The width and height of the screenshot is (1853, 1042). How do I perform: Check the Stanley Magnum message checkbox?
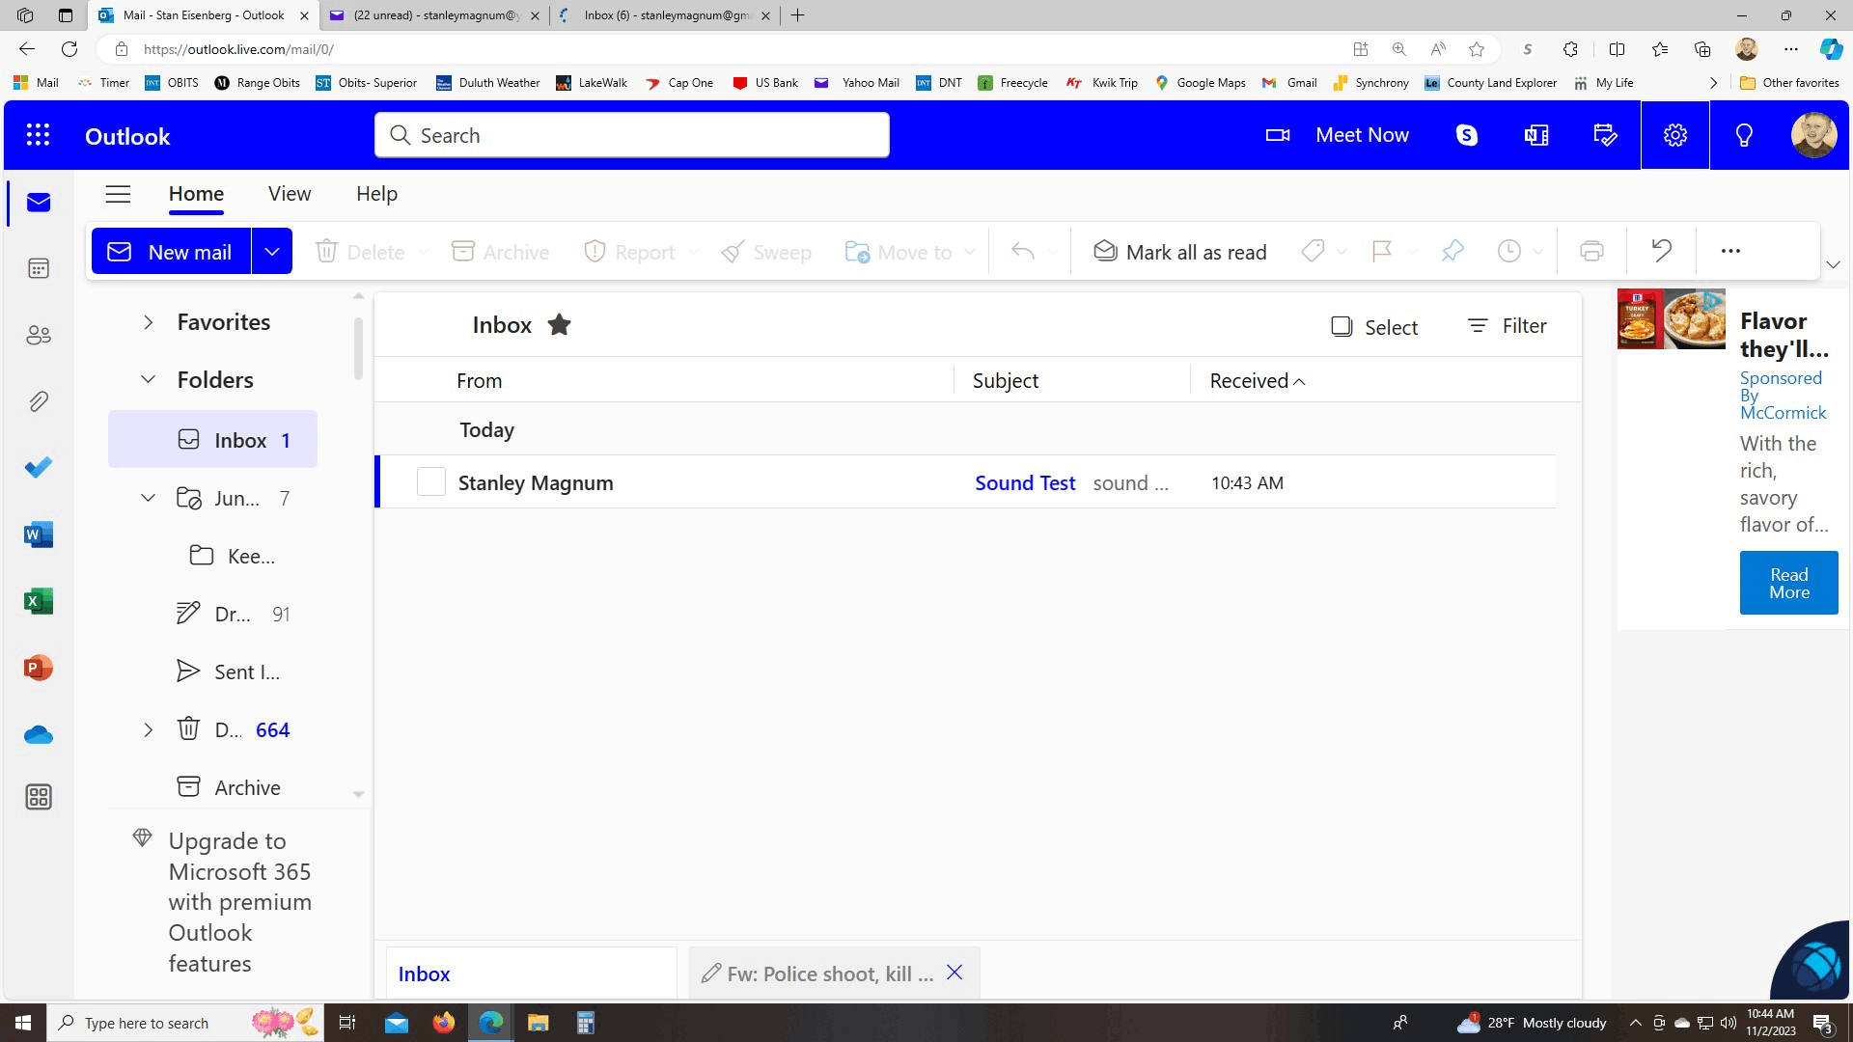click(x=431, y=482)
